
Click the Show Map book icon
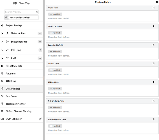click(x=15, y=3)
